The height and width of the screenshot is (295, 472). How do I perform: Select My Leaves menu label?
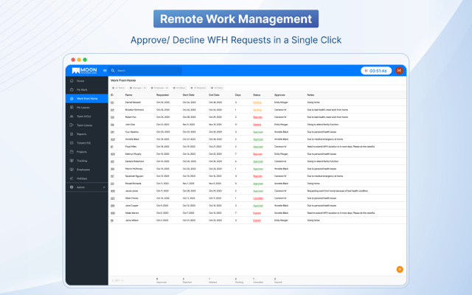pos(83,108)
